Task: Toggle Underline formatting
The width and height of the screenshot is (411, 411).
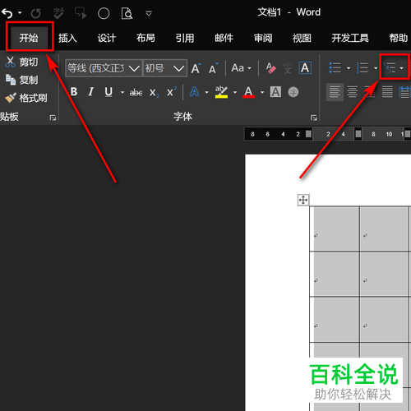Action: 109,92
